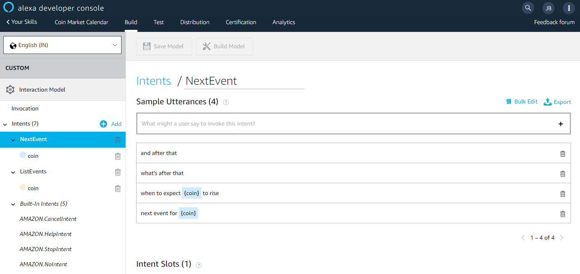Open Coin Market Calendar skill tab
The width and height of the screenshot is (580, 274).
coord(81,22)
